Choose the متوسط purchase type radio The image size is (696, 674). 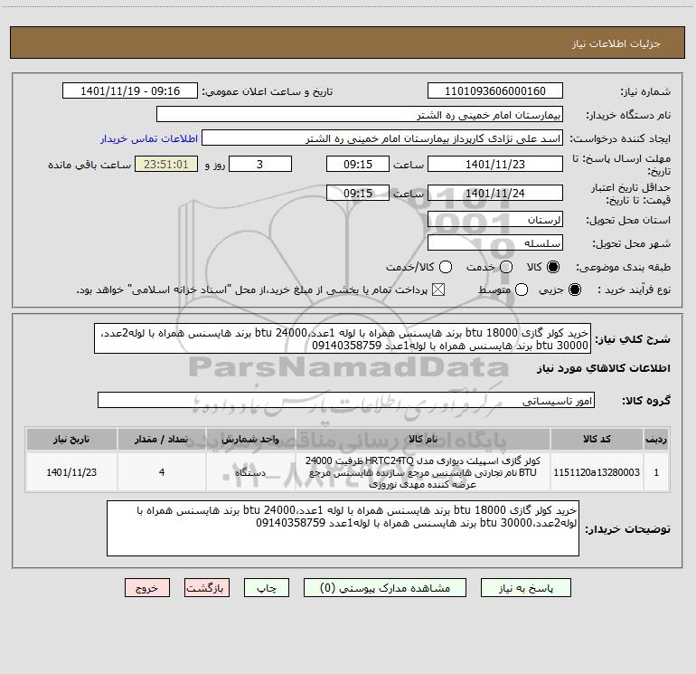pos(522,290)
